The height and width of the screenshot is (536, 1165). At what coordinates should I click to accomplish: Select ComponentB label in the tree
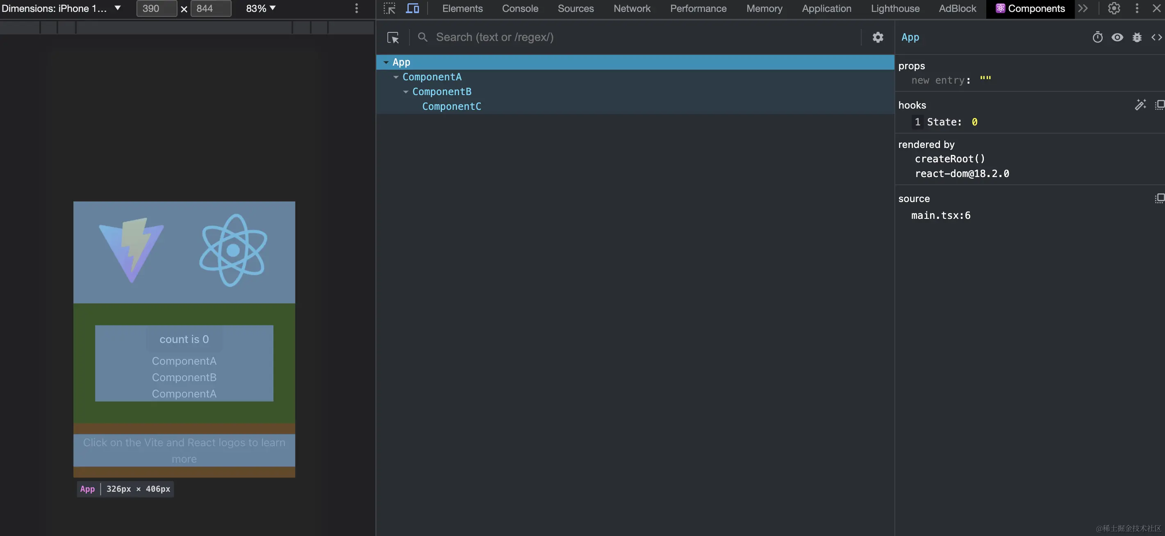pos(441,91)
